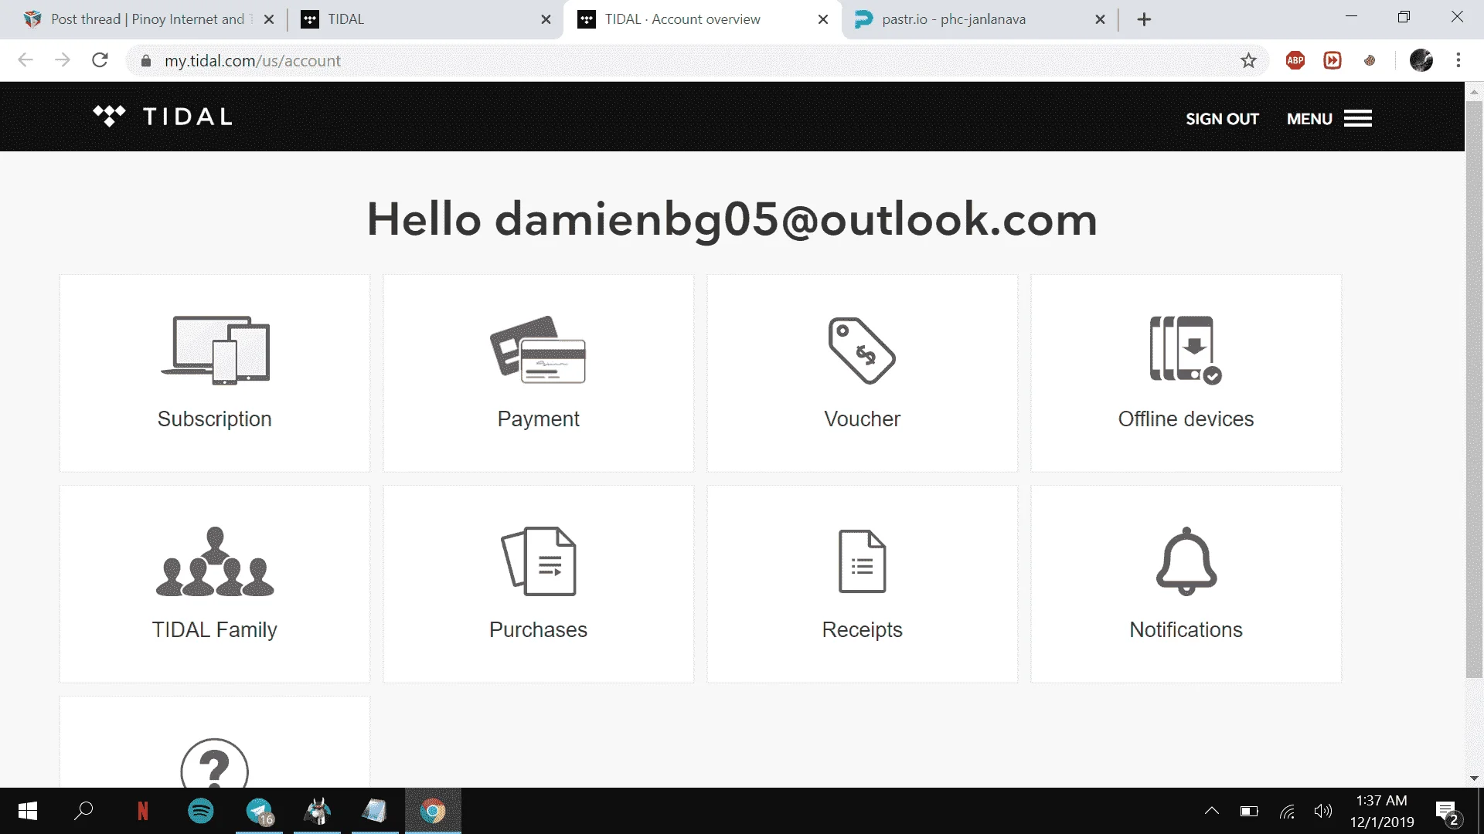
Task: Open a new browser tab
Action: tap(1145, 19)
